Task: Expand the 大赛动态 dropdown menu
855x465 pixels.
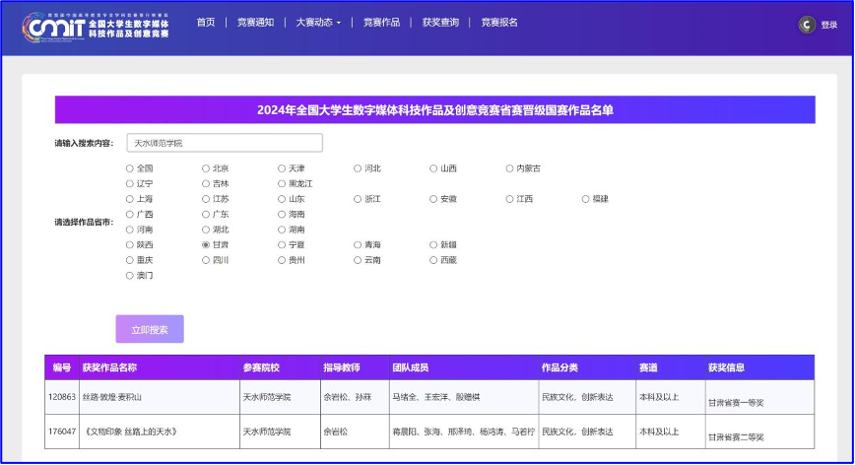Action: tap(318, 23)
